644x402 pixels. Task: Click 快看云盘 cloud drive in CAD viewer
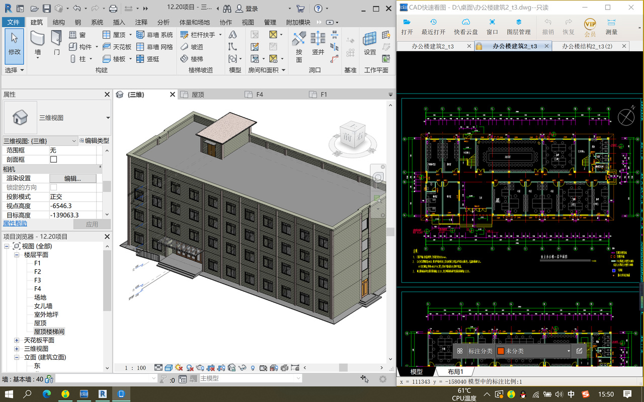tap(466, 27)
